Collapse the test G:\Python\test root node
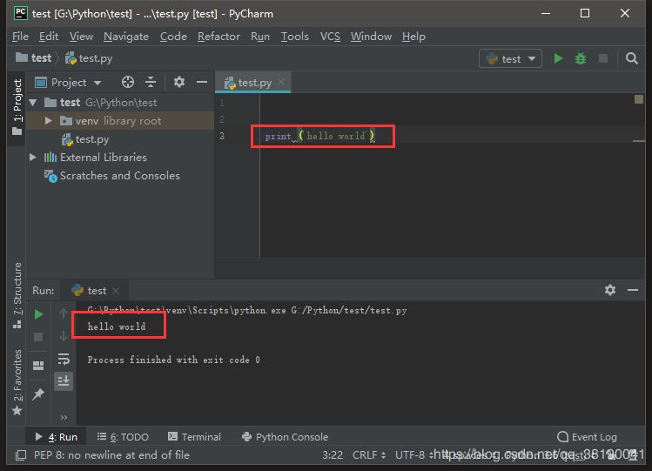 (x=33, y=102)
